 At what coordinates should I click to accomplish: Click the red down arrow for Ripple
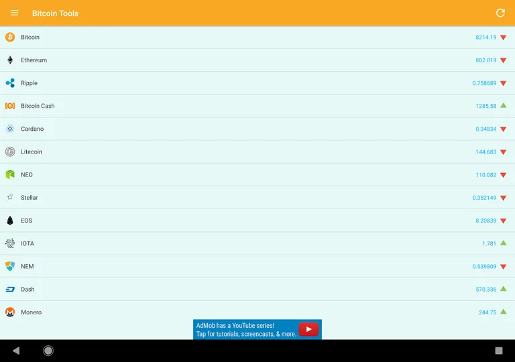pyautogui.click(x=503, y=83)
